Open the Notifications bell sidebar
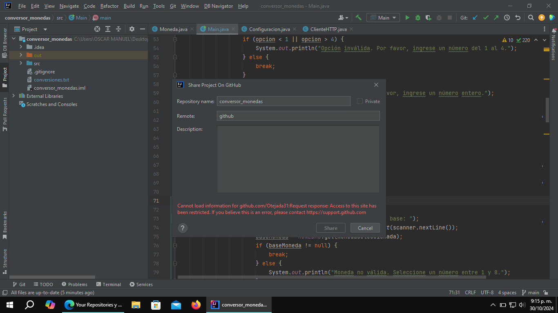Screen dimensions: 558x313 point(554,45)
